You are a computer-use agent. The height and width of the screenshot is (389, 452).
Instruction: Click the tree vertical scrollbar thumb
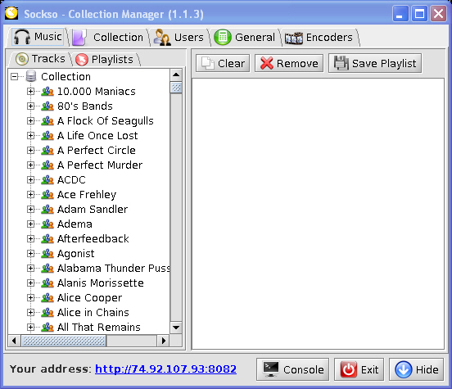click(176, 87)
